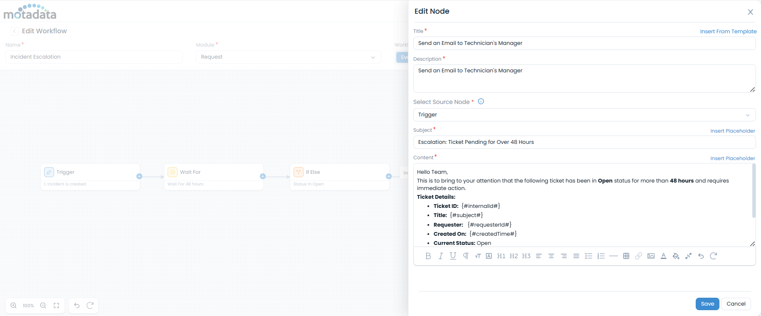Zoom in on workflow canvas
The width and height of the screenshot is (761, 316).
[x=14, y=306]
